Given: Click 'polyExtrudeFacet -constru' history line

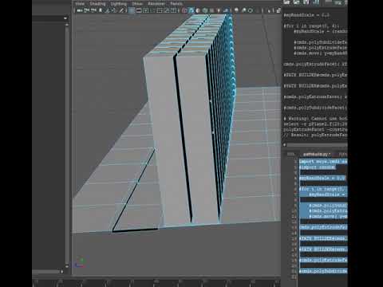Looking at the screenshot, I should (x=315, y=130).
